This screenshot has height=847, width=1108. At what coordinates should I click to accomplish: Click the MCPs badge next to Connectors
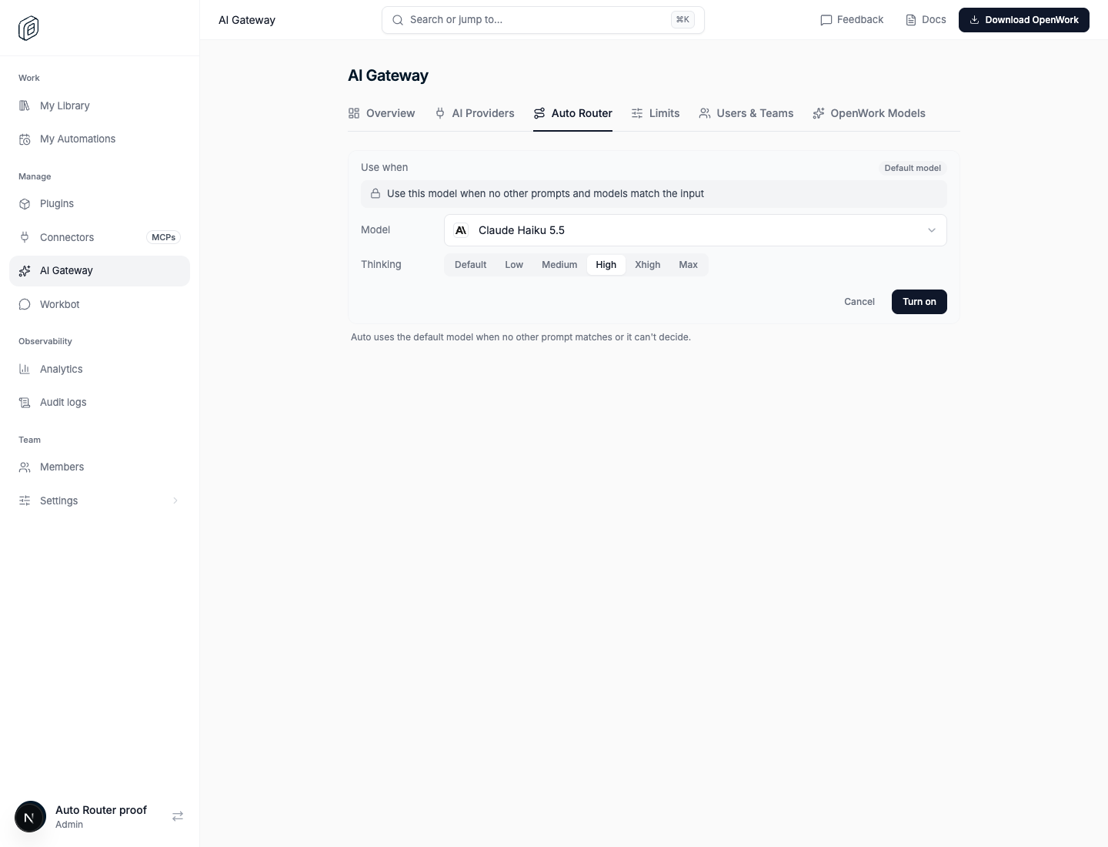[x=163, y=237]
